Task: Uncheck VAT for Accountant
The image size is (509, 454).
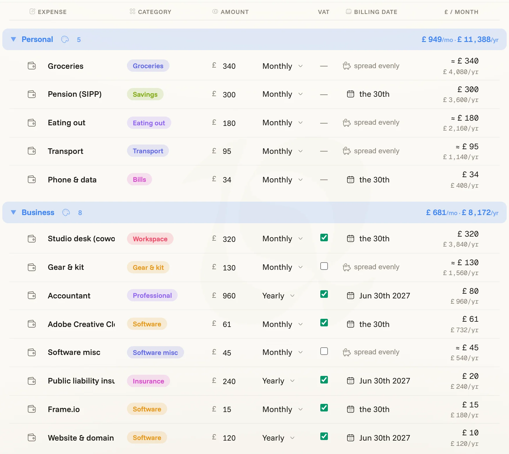Action: click(x=324, y=294)
